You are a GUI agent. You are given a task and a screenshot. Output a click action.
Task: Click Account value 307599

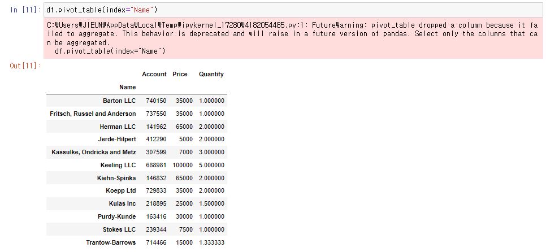point(156,152)
